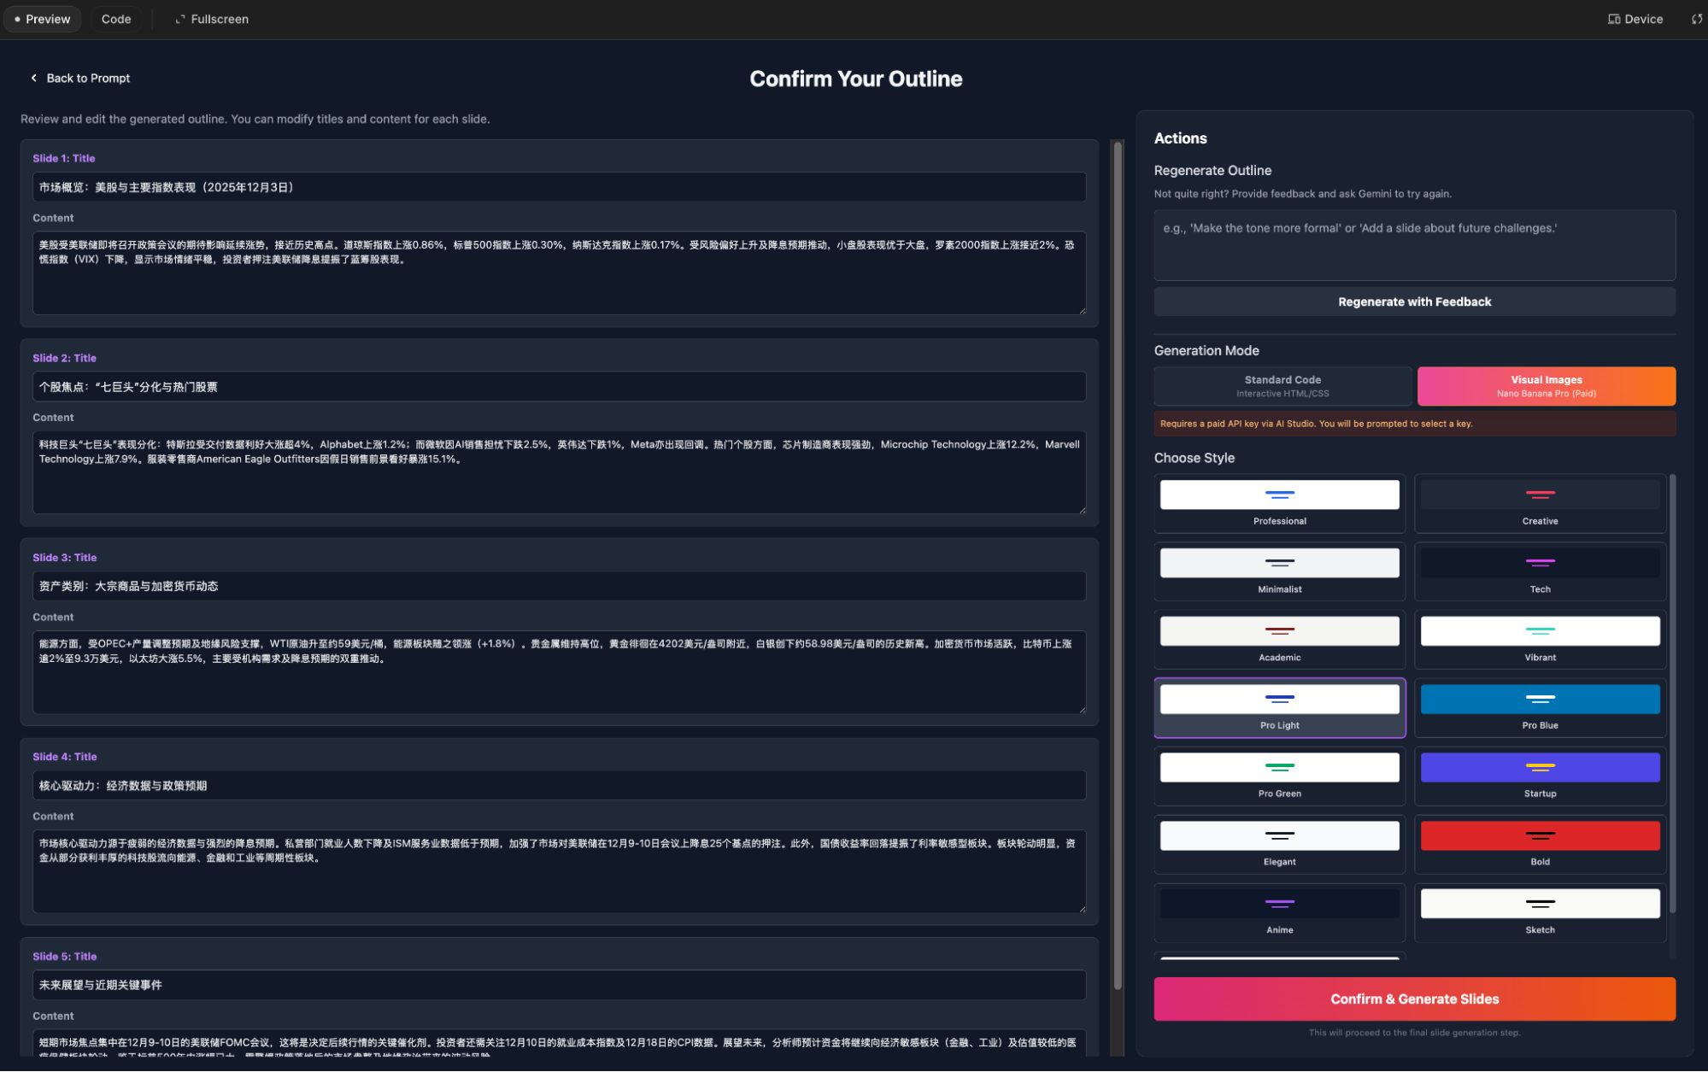Edit the Slide 2 title field

click(x=559, y=387)
